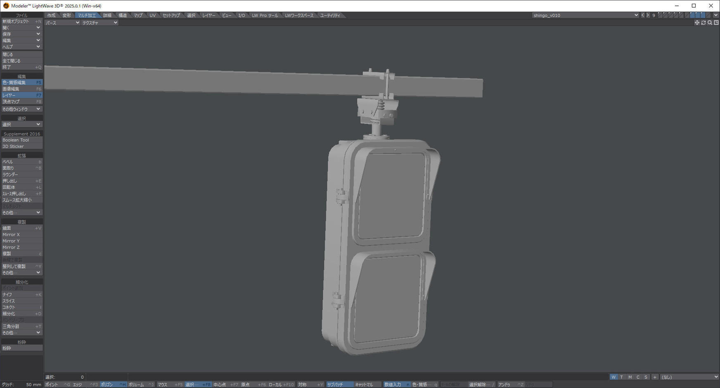720x388 pixels.
Task: Click the viewport zoom magnifier icon
Action: [710, 23]
